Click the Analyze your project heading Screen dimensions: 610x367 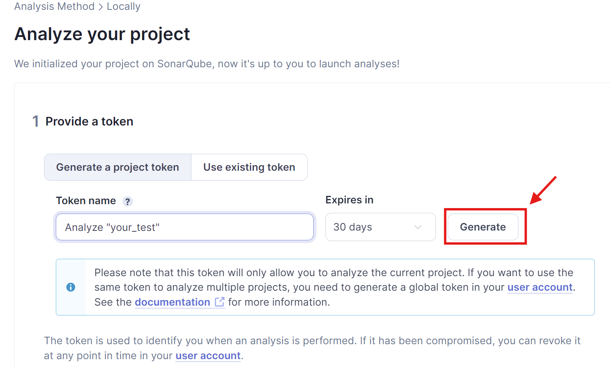[102, 34]
